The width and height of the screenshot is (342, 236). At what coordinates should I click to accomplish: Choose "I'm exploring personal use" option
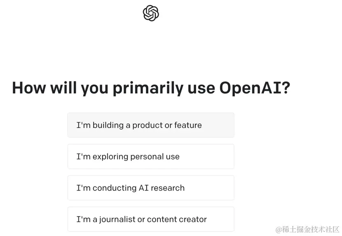151,156
